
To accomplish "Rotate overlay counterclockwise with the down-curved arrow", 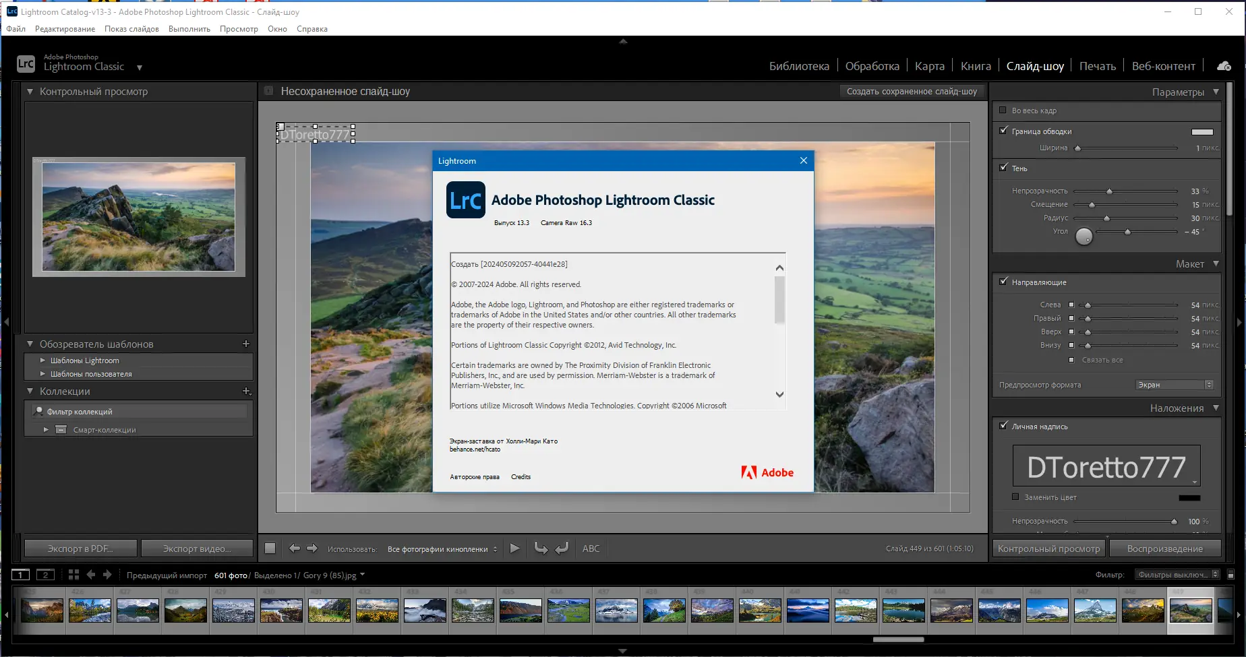I will click(541, 549).
